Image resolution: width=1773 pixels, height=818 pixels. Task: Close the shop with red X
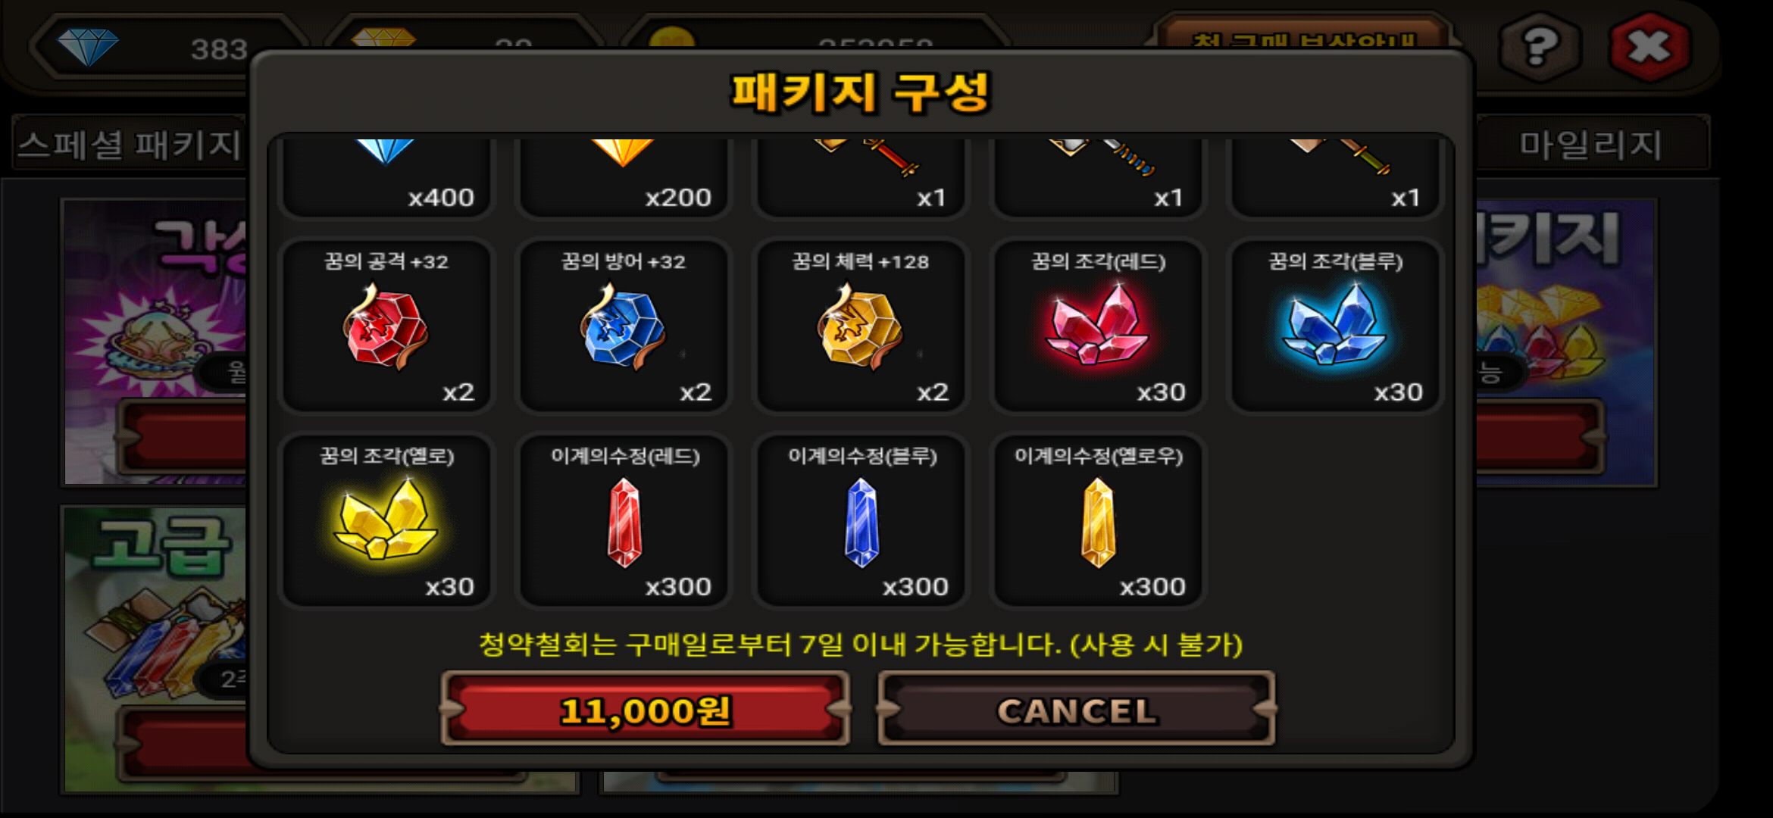(x=1649, y=47)
